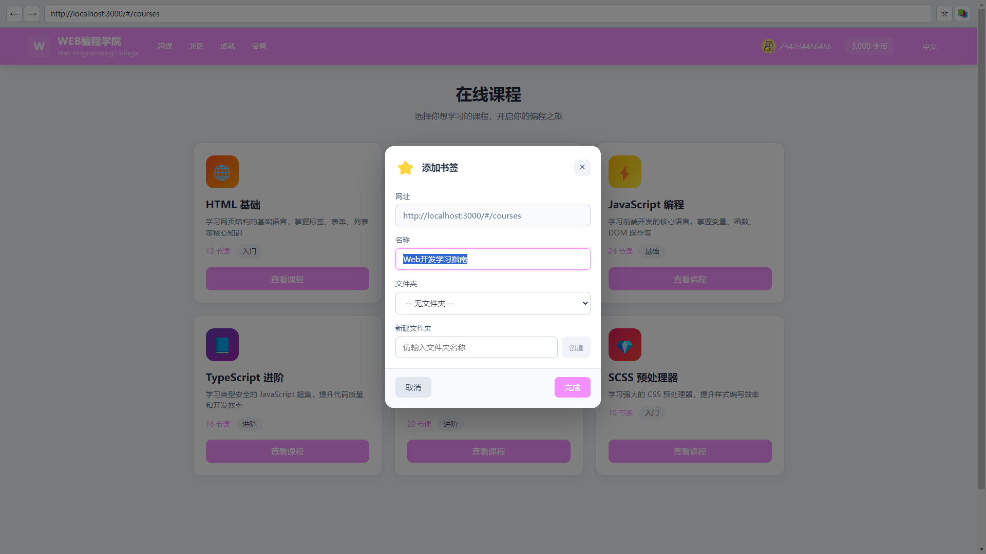This screenshot has height=554, width=986.
Task: Open the 网课 menu item
Action: pos(165,46)
